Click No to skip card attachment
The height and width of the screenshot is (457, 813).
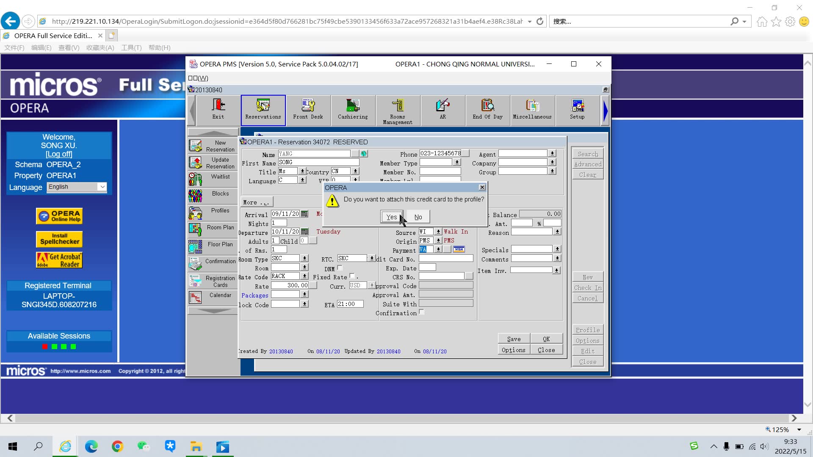pos(418,217)
